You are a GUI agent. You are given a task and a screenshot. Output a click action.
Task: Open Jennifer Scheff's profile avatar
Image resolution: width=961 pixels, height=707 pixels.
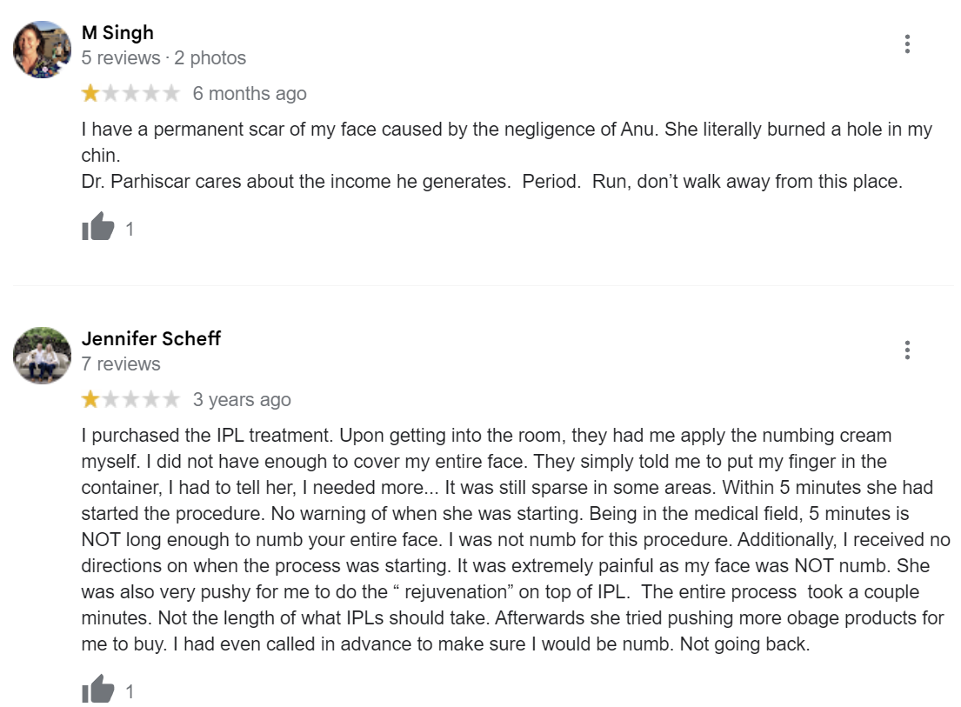tap(42, 356)
